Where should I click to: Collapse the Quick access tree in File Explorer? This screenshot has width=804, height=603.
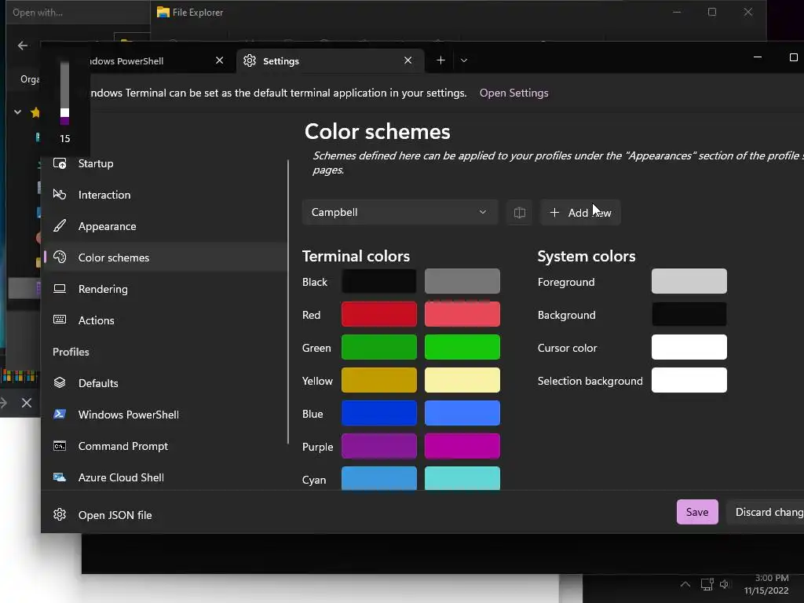point(17,111)
